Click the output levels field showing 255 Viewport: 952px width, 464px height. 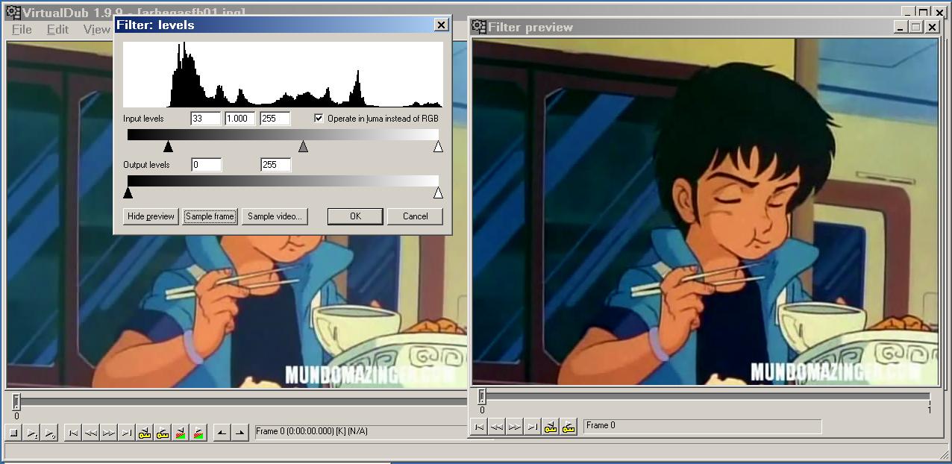tap(275, 165)
